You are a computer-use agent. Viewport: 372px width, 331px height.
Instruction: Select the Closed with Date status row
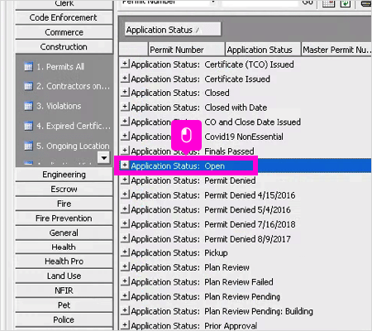coord(246,108)
